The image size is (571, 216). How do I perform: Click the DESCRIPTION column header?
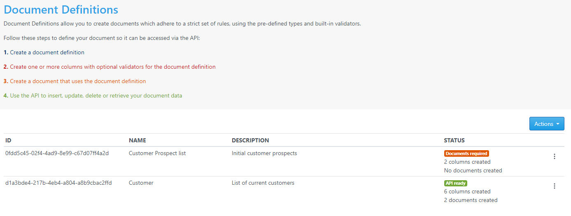click(x=250, y=140)
